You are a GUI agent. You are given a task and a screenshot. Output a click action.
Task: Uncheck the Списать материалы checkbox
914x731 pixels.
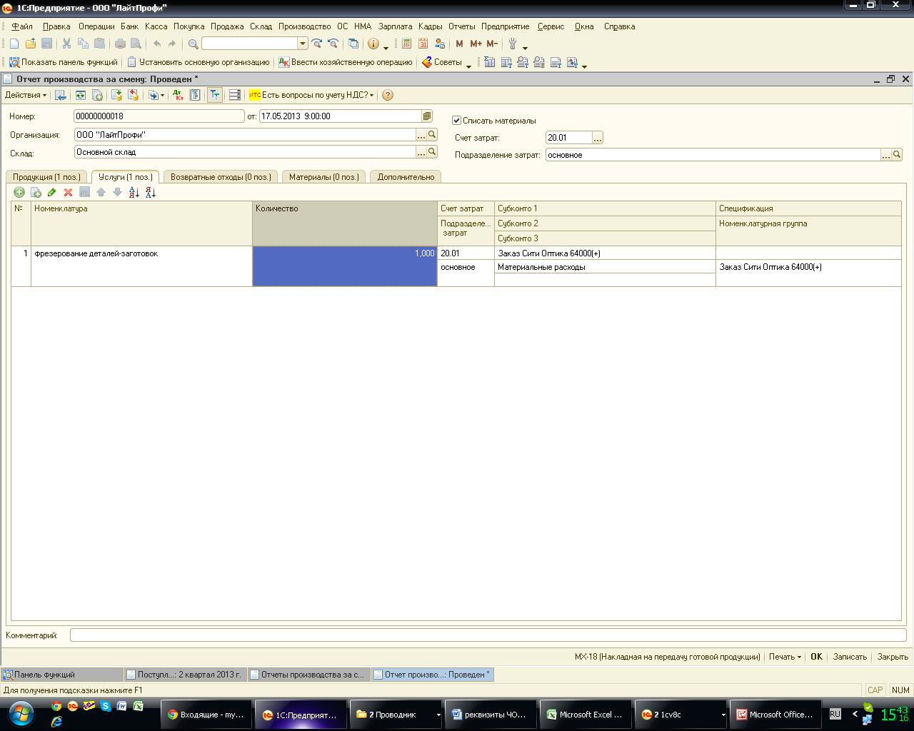[457, 121]
